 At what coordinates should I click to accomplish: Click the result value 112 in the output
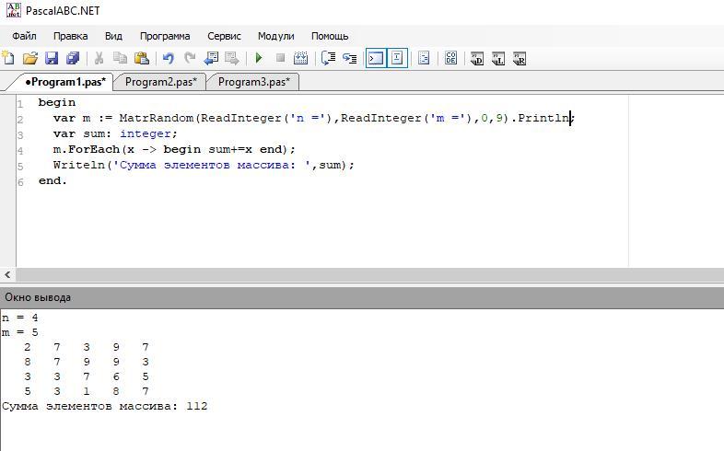pos(197,406)
